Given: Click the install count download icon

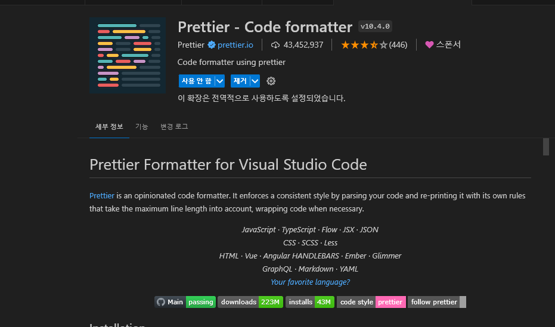Looking at the screenshot, I should tap(275, 45).
